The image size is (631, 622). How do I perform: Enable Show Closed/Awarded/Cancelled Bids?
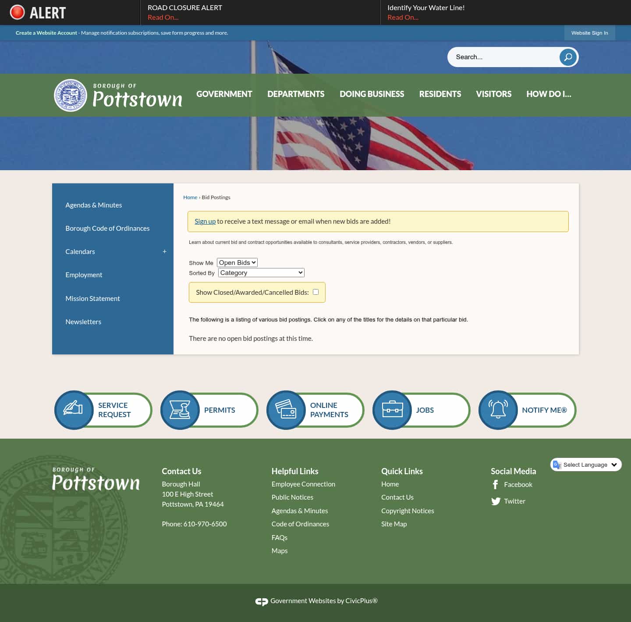[315, 292]
